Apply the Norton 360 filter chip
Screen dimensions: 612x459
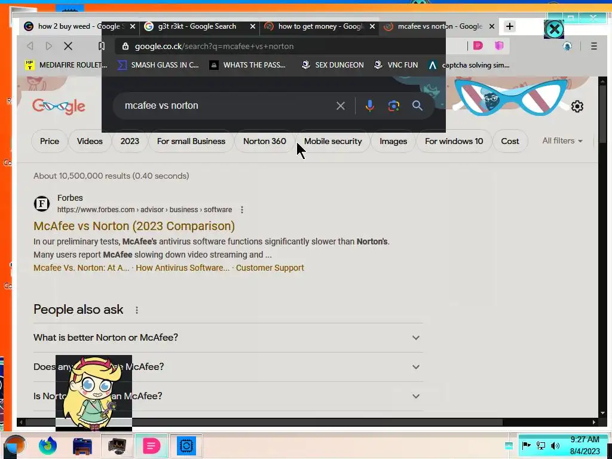pyautogui.click(x=265, y=141)
